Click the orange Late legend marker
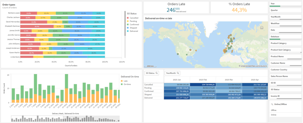The width and height of the screenshot is (303, 123). [x=122, y=81]
